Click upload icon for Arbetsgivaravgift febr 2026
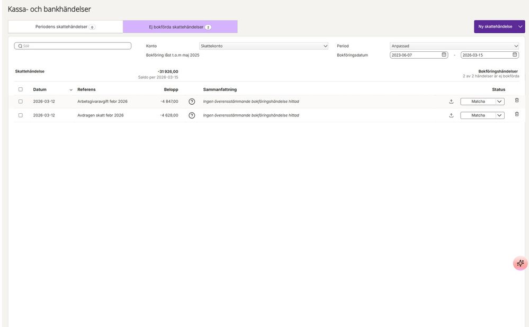 coord(451,102)
